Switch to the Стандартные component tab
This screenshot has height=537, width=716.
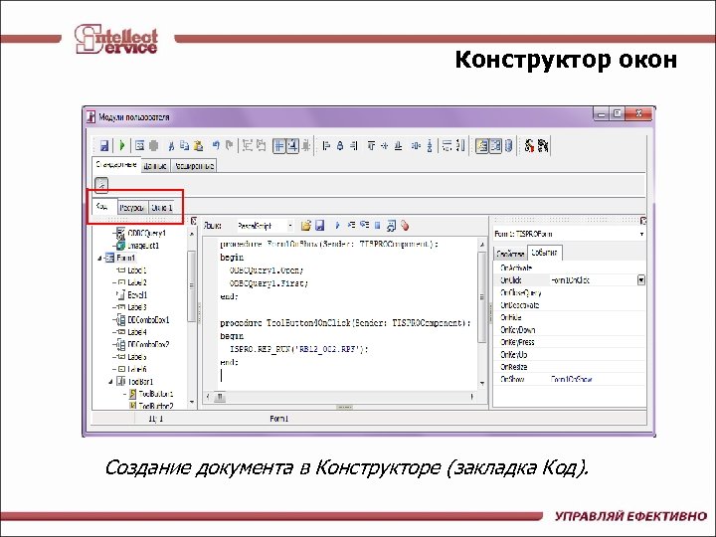coord(116,165)
